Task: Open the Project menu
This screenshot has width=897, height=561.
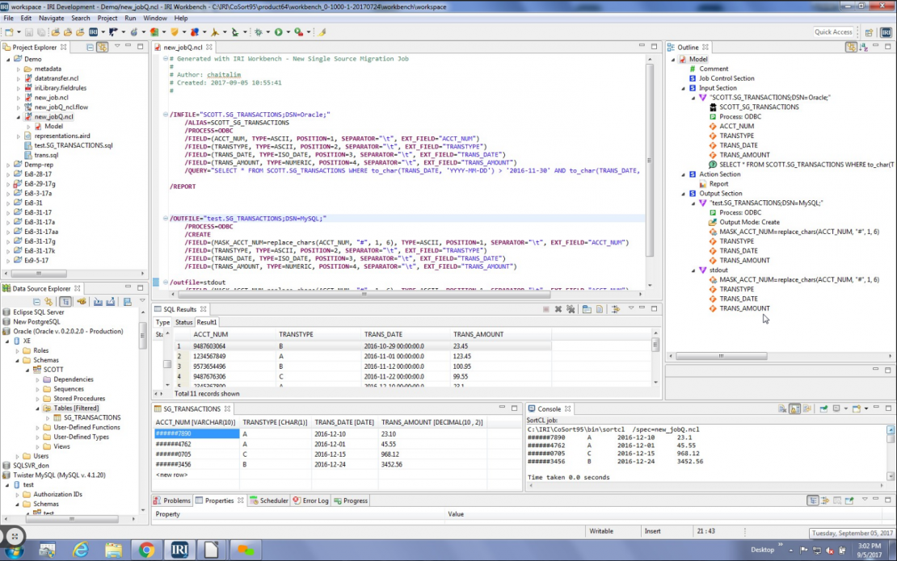Action: coord(107,19)
